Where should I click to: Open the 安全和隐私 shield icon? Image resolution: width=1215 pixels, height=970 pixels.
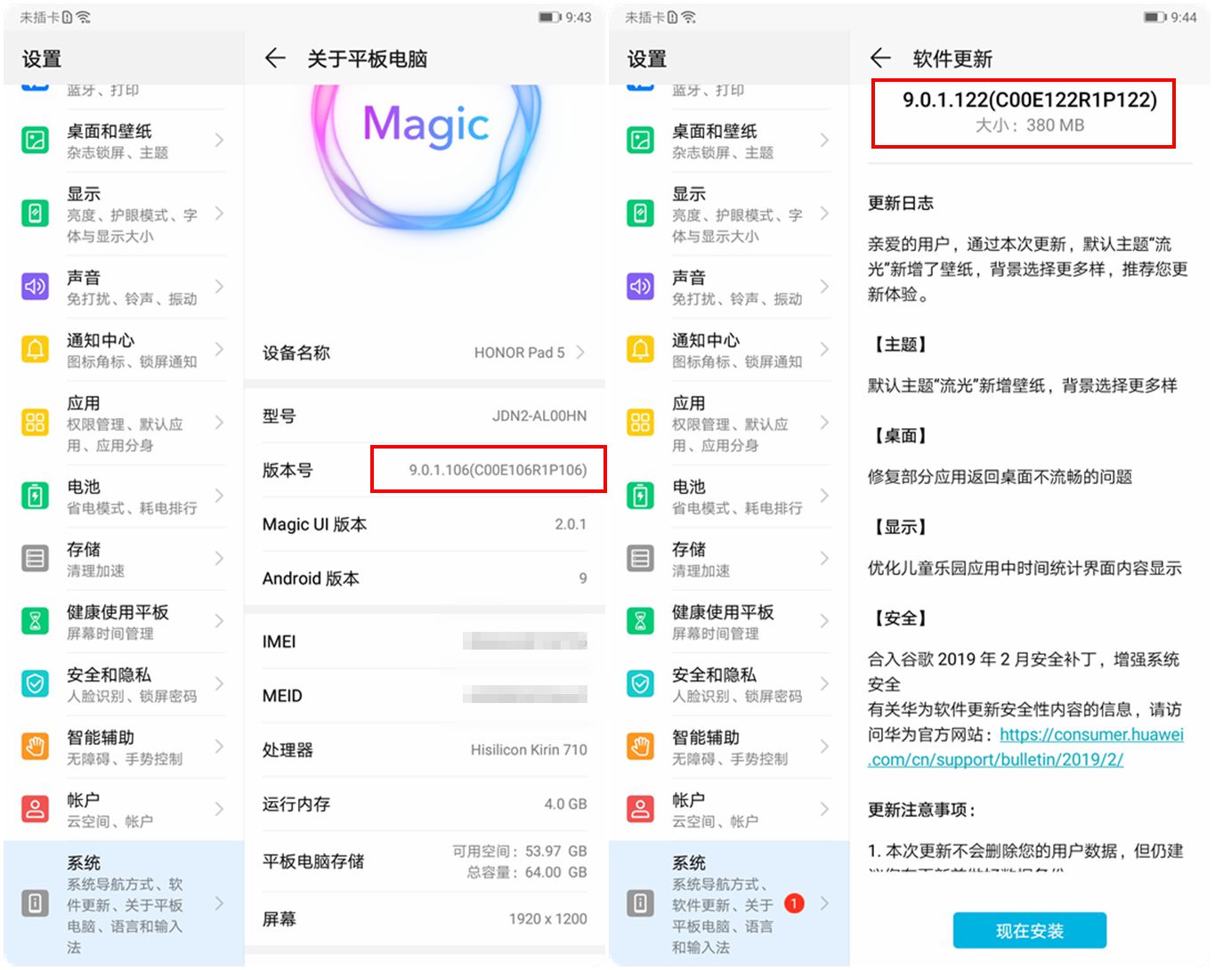pos(35,683)
